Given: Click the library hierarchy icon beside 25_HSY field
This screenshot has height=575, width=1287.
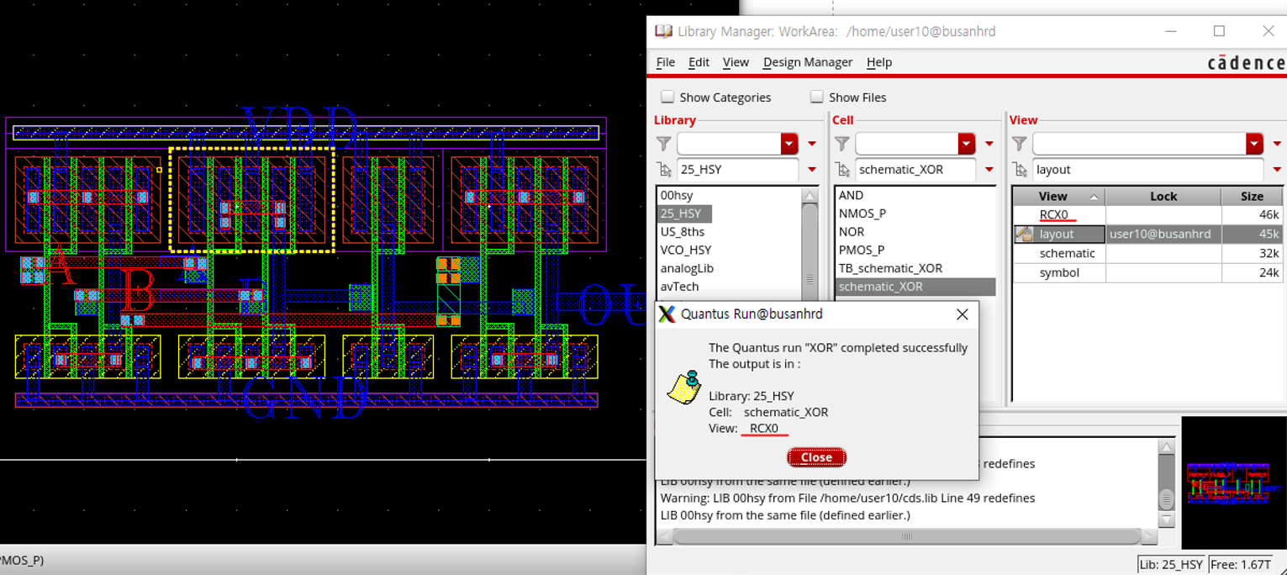Looking at the screenshot, I should 665,170.
